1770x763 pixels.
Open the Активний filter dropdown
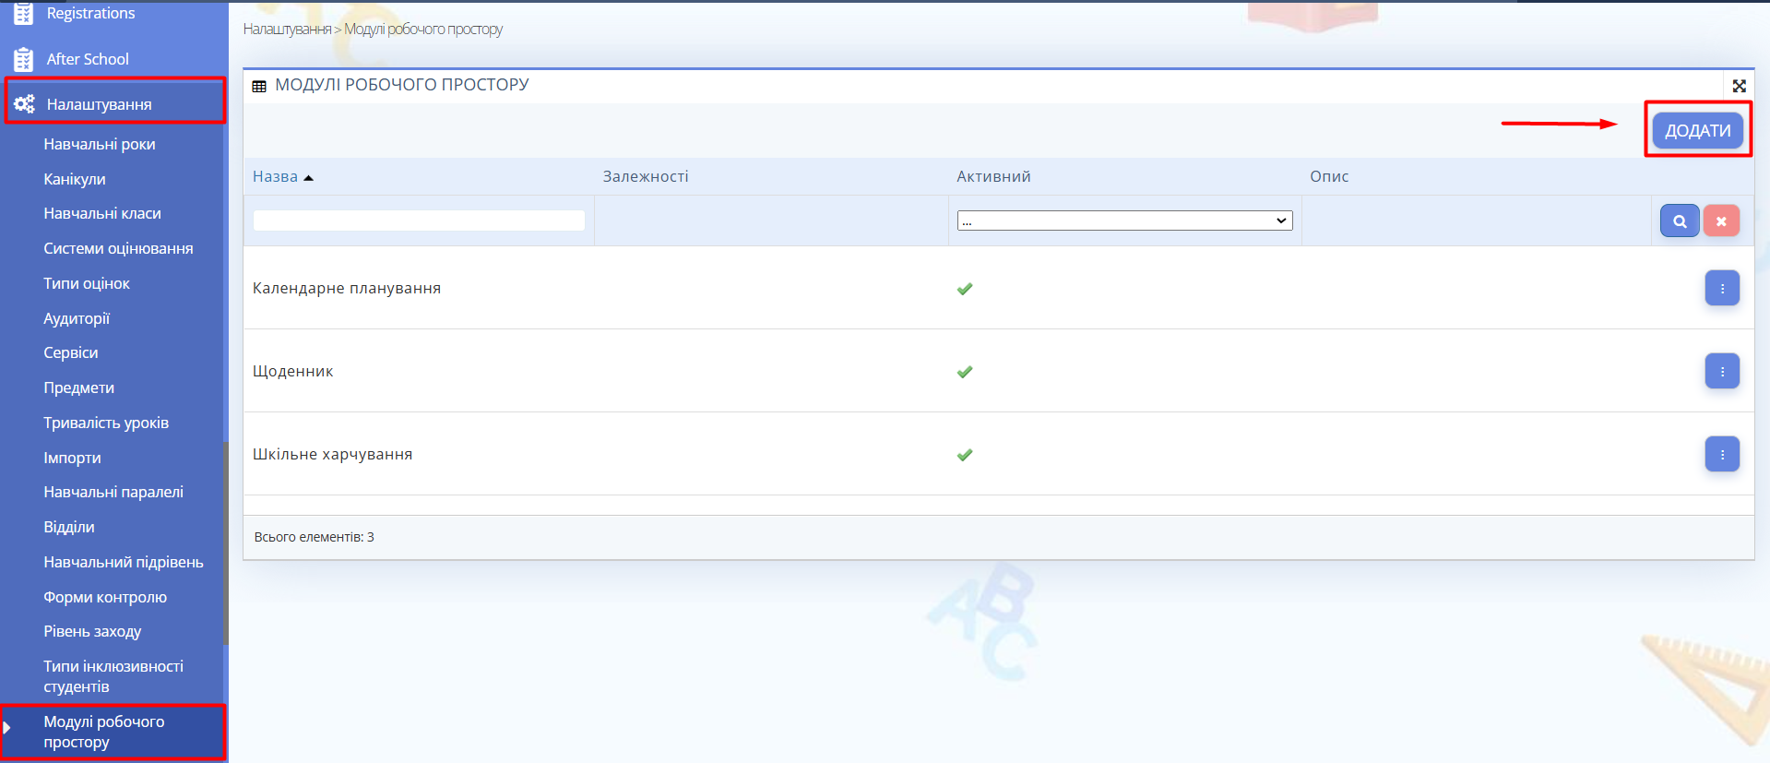click(1124, 221)
